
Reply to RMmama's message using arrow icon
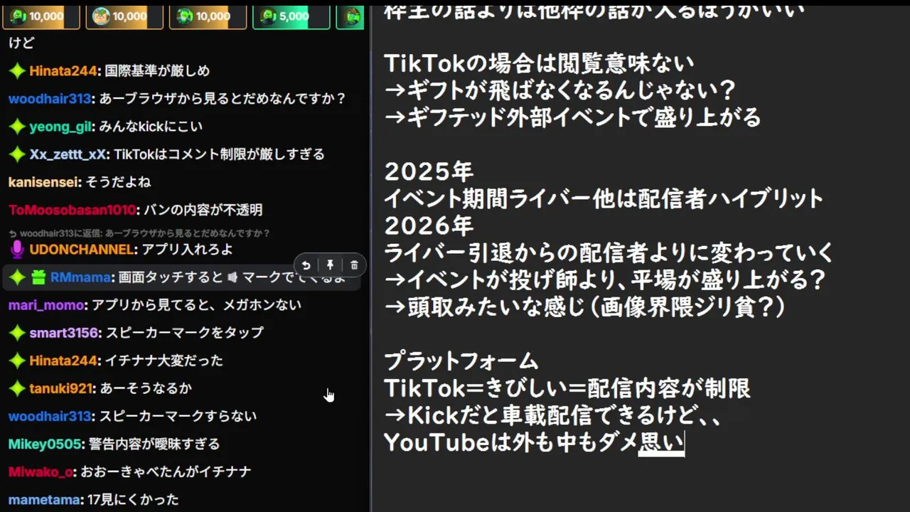306,265
